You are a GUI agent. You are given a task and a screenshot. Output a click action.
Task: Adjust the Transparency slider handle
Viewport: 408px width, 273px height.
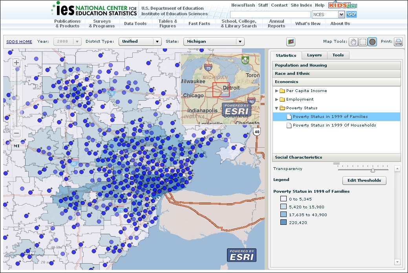pyautogui.click(x=373, y=170)
